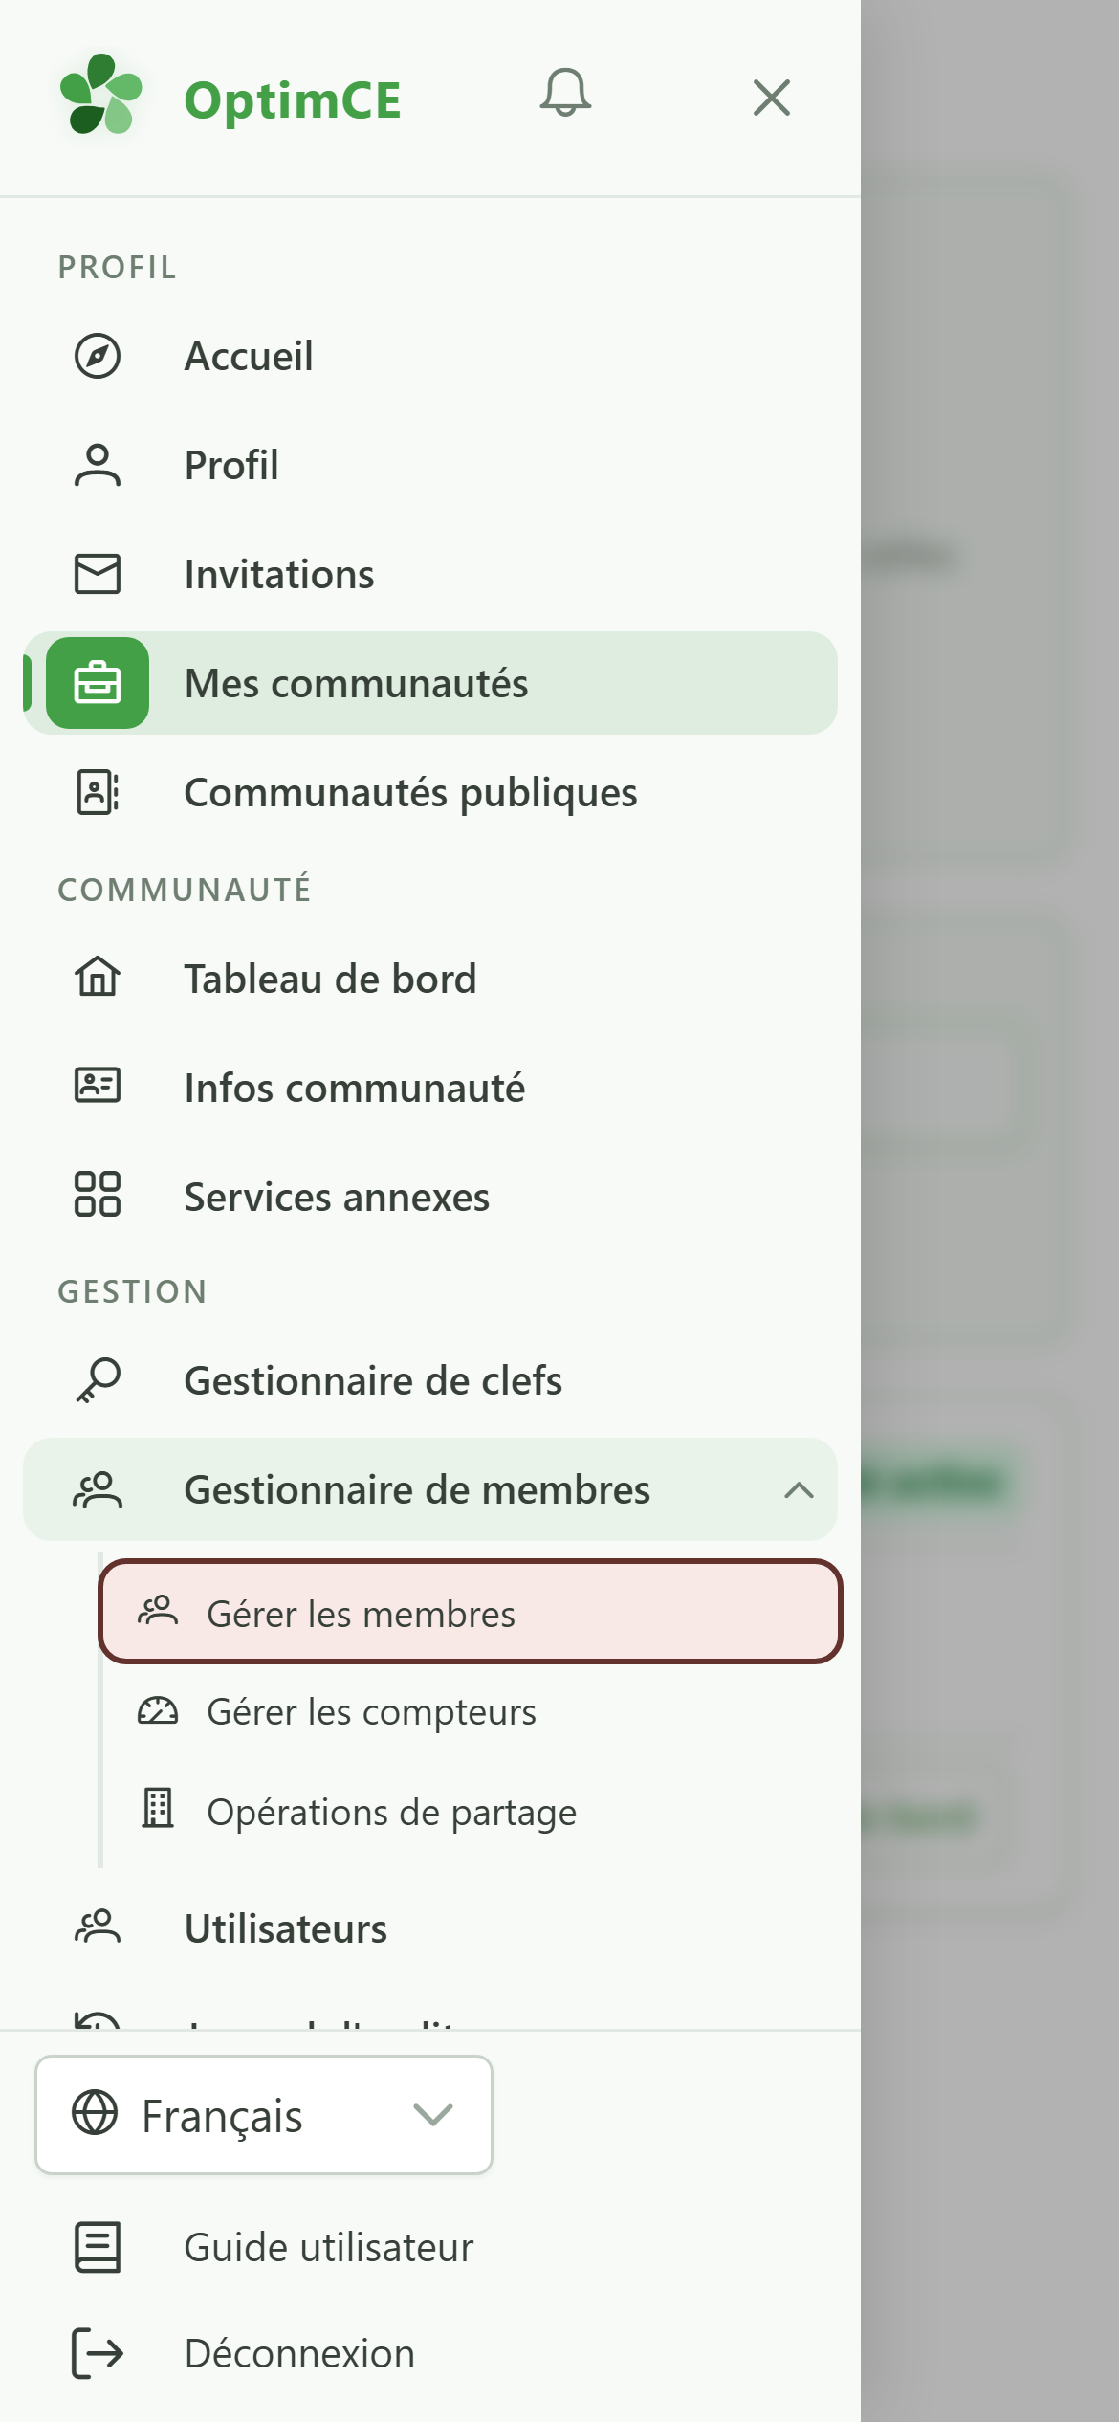Close the sidebar with the X icon
Viewport: 1119px width, 2422px height.
click(771, 98)
